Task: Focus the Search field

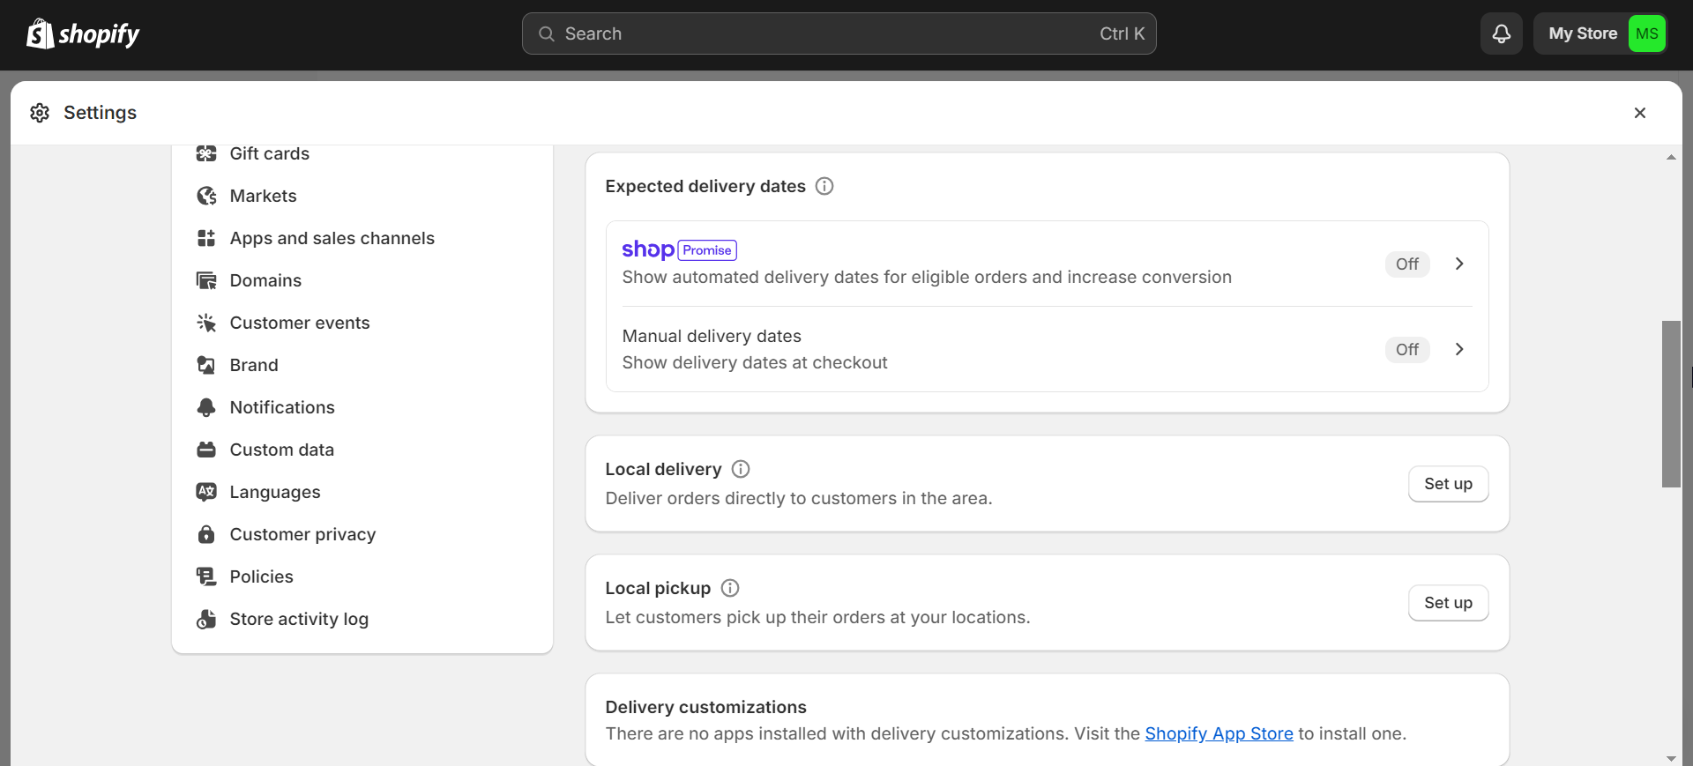Action: click(839, 33)
